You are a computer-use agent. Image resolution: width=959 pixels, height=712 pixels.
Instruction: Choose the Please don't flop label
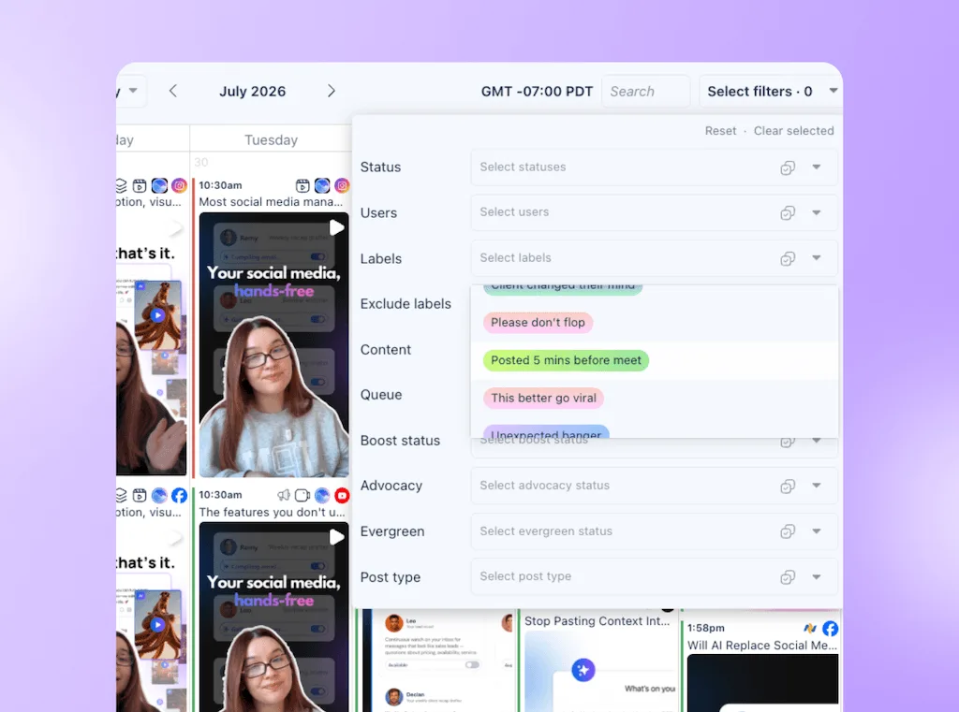click(x=538, y=322)
